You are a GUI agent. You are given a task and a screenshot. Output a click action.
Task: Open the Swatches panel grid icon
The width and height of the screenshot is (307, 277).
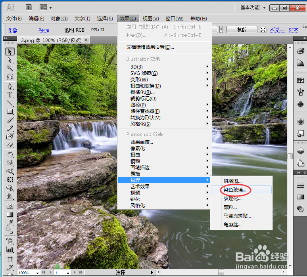(x=300, y=80)
